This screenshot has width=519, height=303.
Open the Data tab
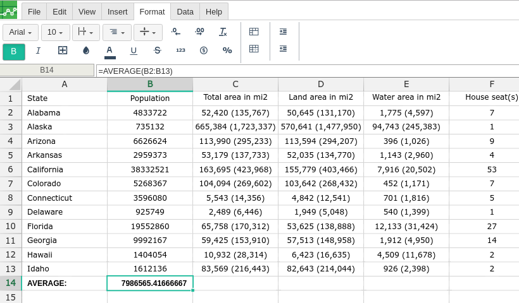pos(185,11)
